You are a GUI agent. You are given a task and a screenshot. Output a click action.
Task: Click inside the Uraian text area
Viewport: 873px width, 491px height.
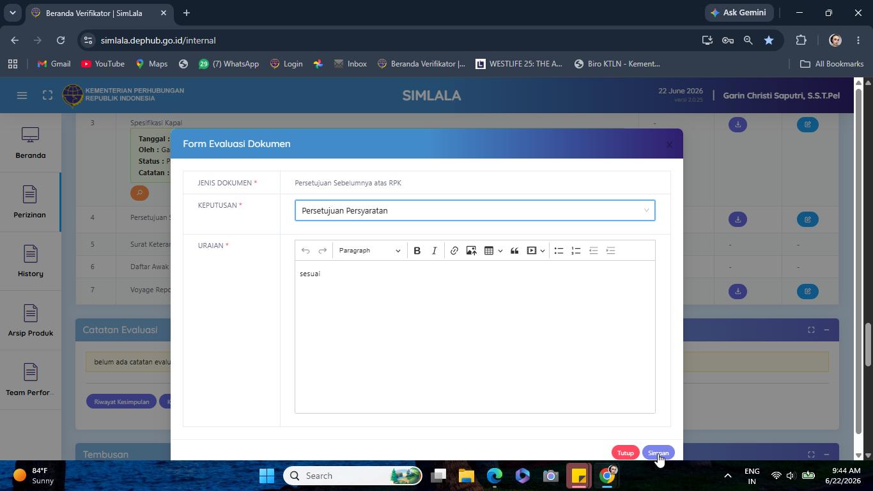coord(475,337)
